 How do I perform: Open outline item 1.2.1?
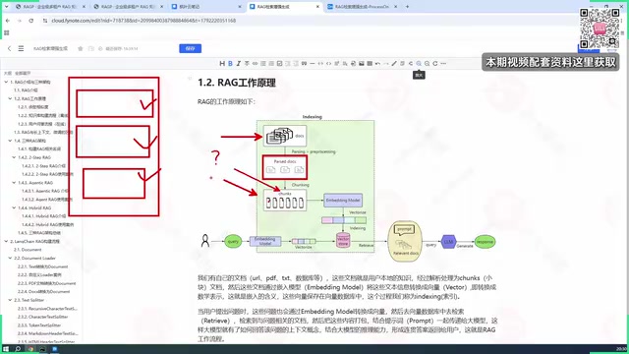(x=33, y=107)
